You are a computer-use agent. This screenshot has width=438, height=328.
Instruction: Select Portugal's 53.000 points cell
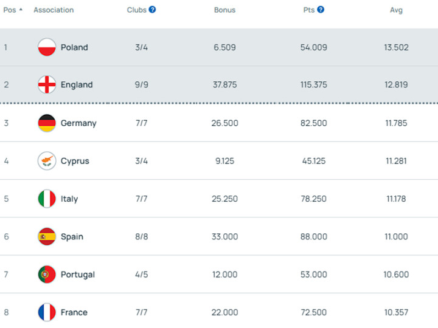tap(313, 275)
